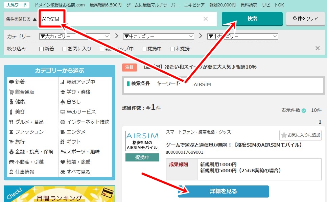This screenshot has height=202, width=327.
Task: Open the リピートOK popular word link
Action: click(x=273, y=5)
